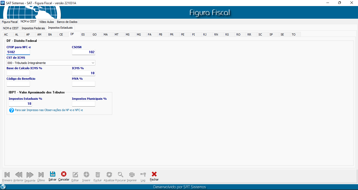Image resolution: width=358 pixels, height=190 pixels.
Task: Click the Procurar magnifier icon
Action: [120, 174]
